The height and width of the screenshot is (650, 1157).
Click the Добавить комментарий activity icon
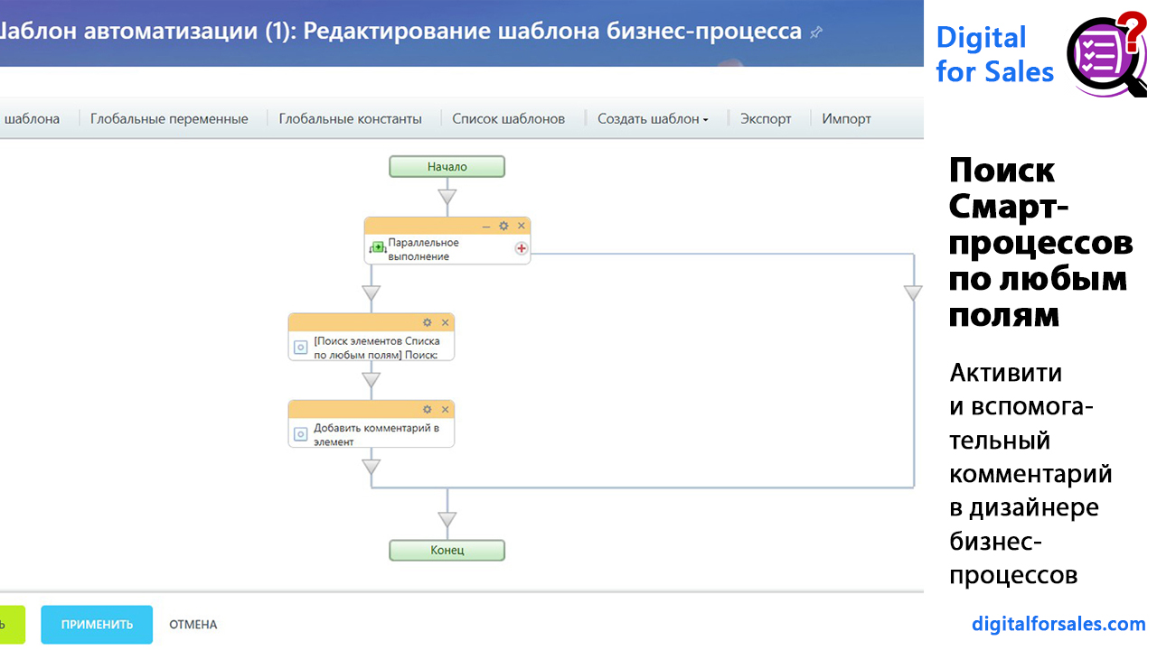click(301, 434)
